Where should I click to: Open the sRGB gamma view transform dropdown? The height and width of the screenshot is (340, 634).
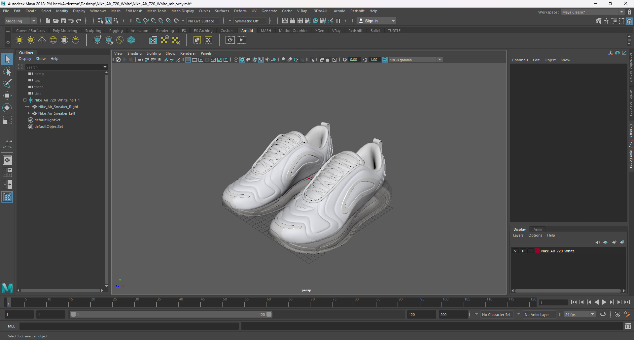440,60
